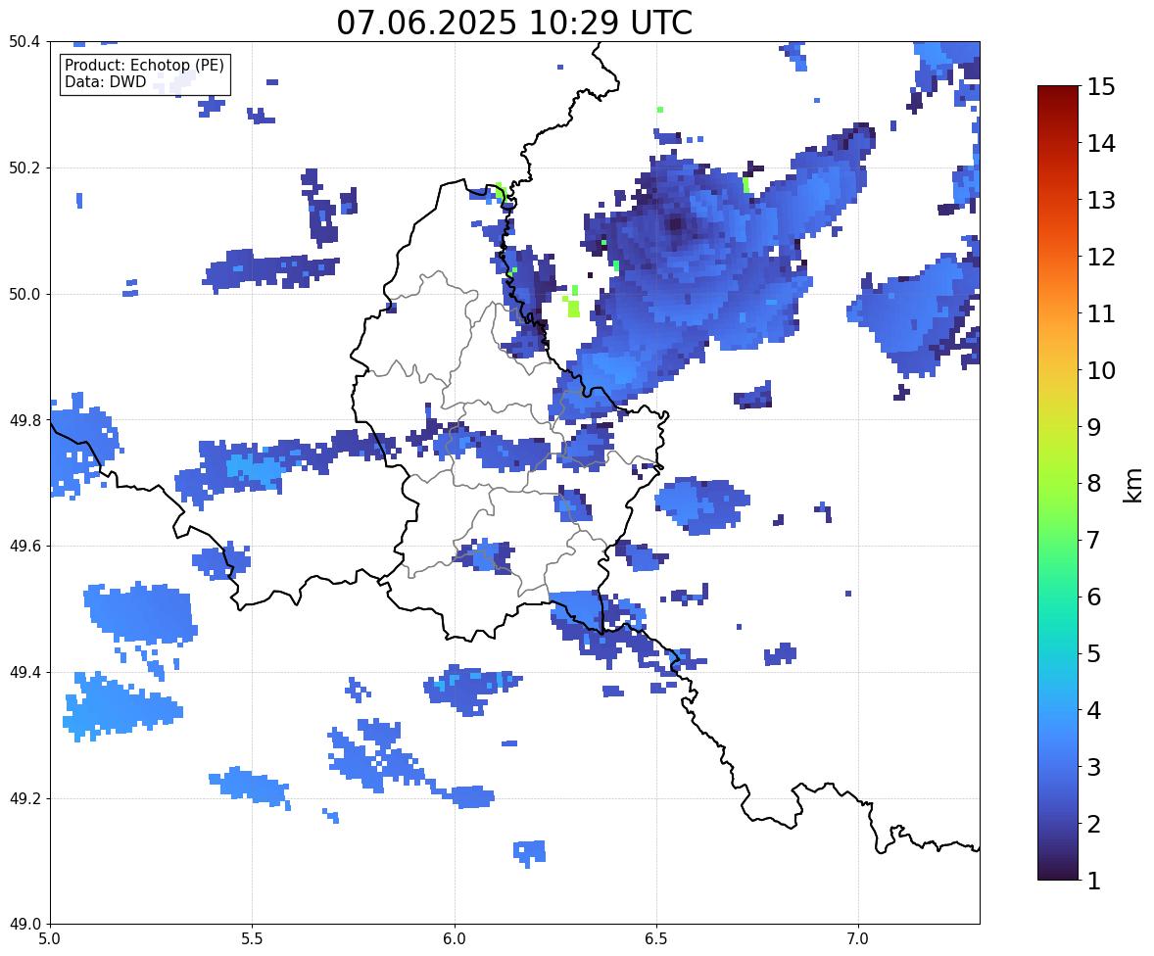Screen dimensions: 1154x956
Task: Click the colorbar tick label 15
Action: pos(1101,87)
